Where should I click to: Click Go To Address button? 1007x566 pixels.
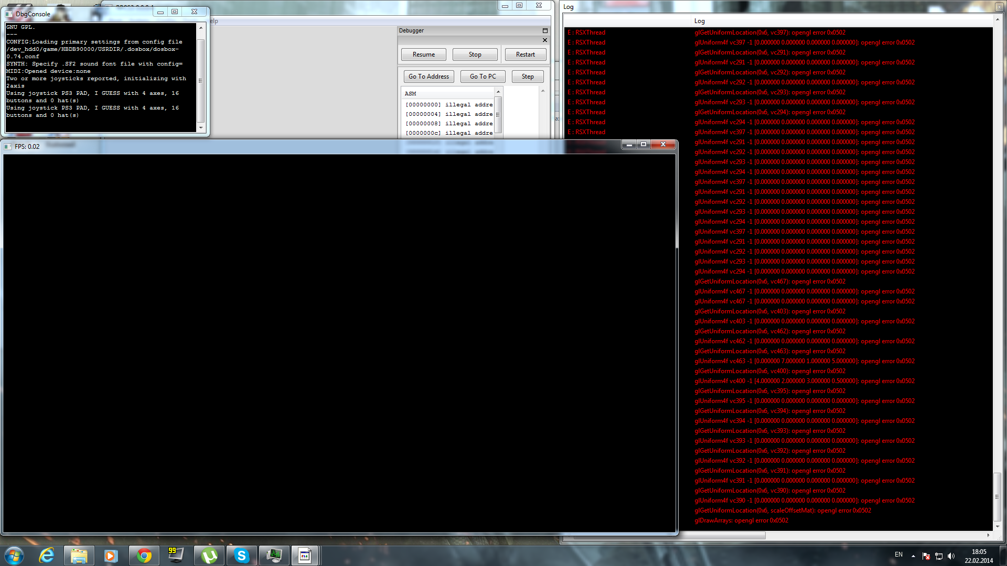(x=428, y=77)
